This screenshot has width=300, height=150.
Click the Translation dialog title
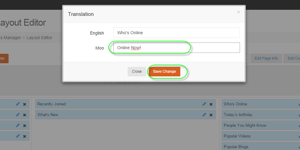click(81, 14)
